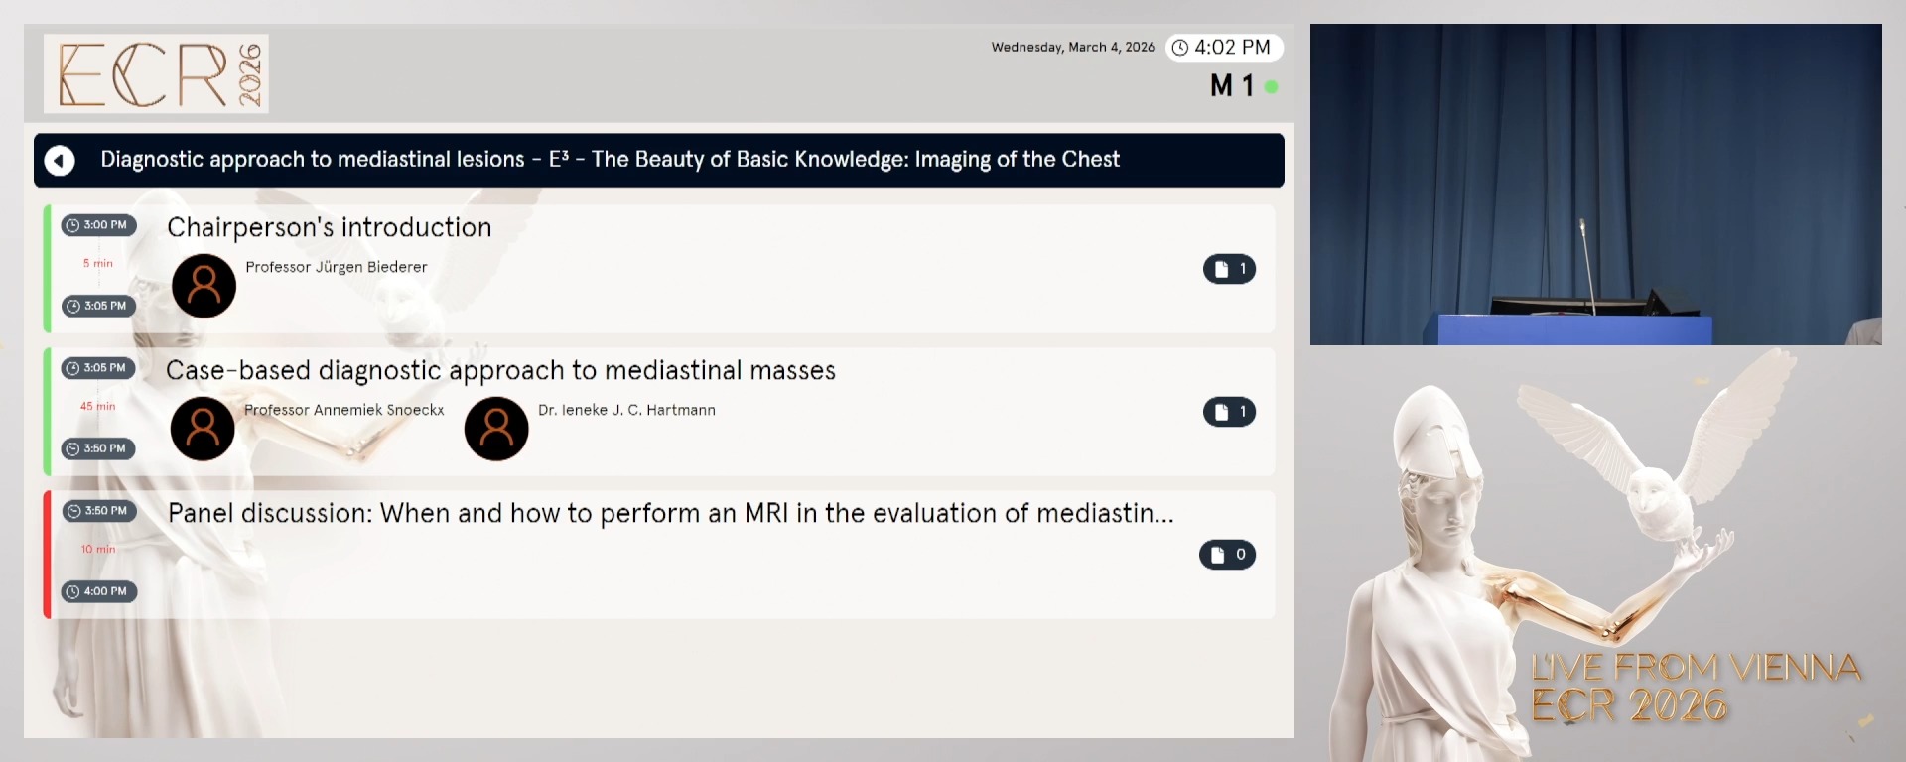Image resolution: width=1906 pixels, height=762 pixels.
Task: Click the Wednesday, March 4, 2026 date
Action: (x=1073, y=47)
